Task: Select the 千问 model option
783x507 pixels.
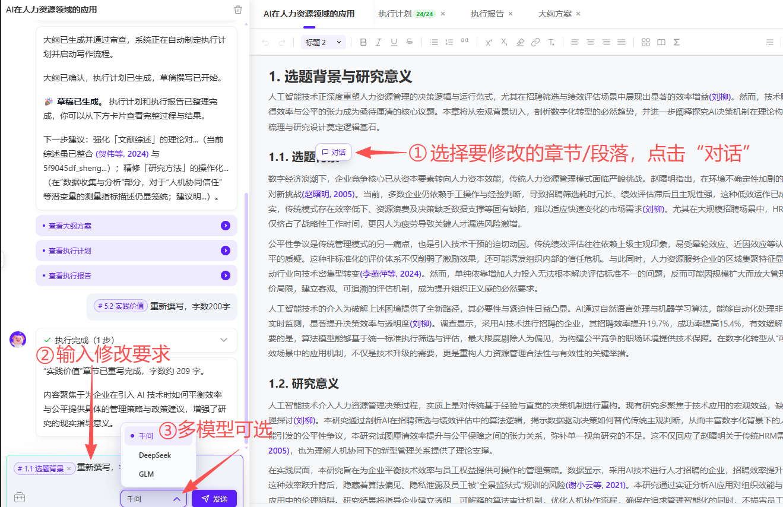Action: (158, 436)
